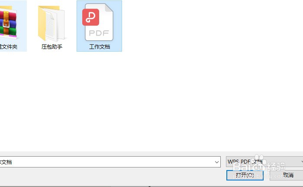Screen dimensions: 303x187
Task: Open the WPS PDF 文档 file type dropdown
Action: click(264, 161)
